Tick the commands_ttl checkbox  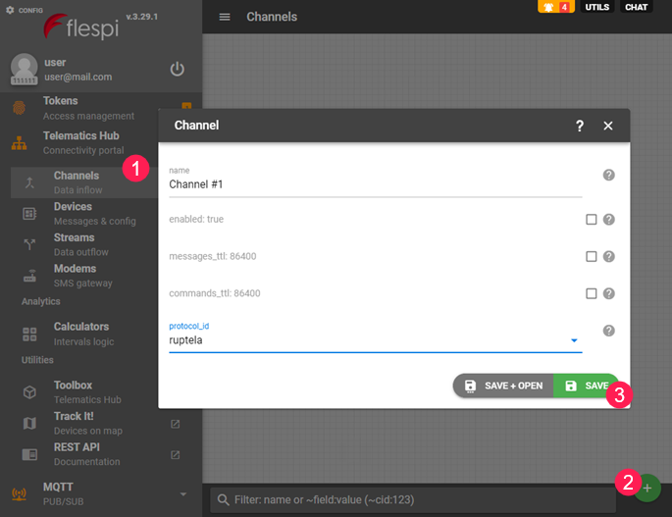[591, 293]
